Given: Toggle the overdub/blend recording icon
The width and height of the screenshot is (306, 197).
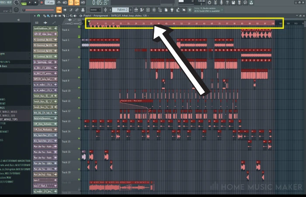Looking at the screenshot, I should click(x=76, y=3).
